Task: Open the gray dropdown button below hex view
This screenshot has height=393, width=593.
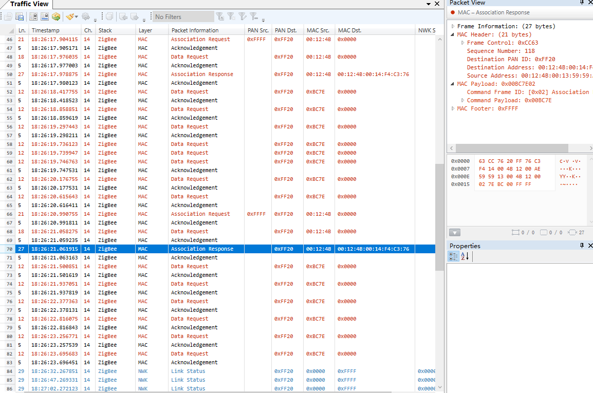Action: click(x=454, y=232)
